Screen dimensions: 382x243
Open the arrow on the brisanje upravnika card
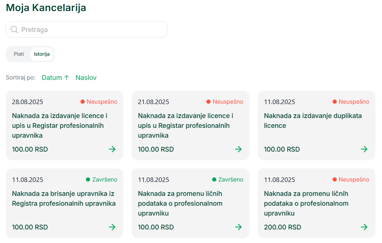[112, 227]
